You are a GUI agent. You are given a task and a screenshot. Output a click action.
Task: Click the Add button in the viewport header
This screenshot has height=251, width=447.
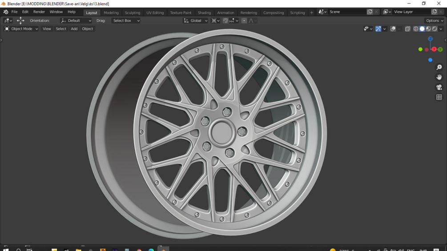click(x=74, y=29)
